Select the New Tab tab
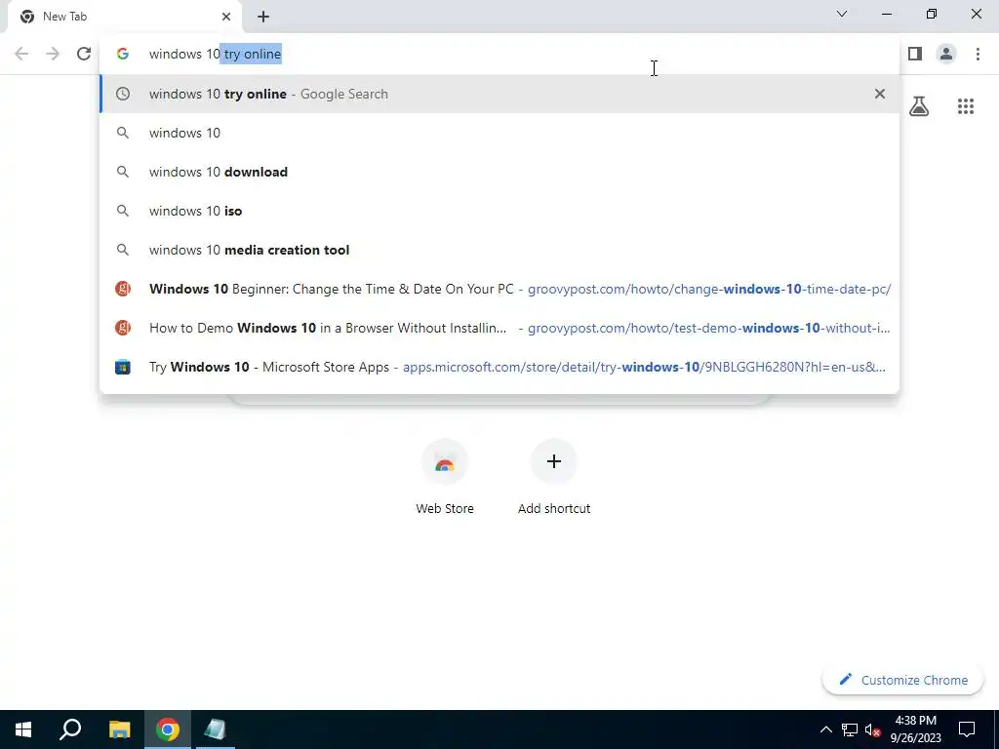Viewport: 999px width, 749px height. [x=125, y=17]
